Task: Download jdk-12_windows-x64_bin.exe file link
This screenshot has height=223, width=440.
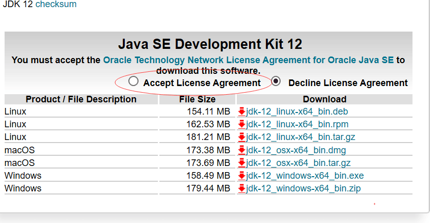Action: pyautogui.click(x=305, y=176)
